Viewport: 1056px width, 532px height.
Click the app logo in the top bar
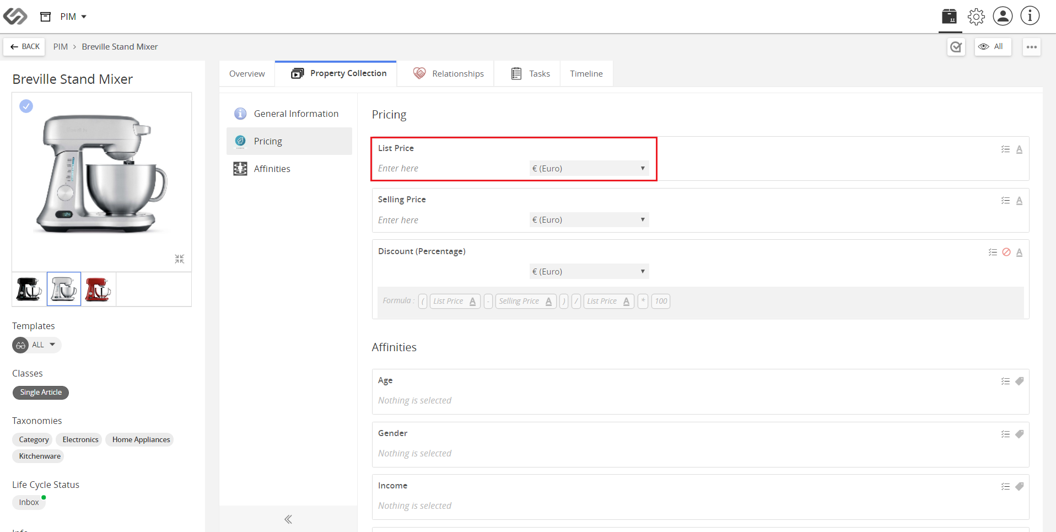[x=15, y=17]
